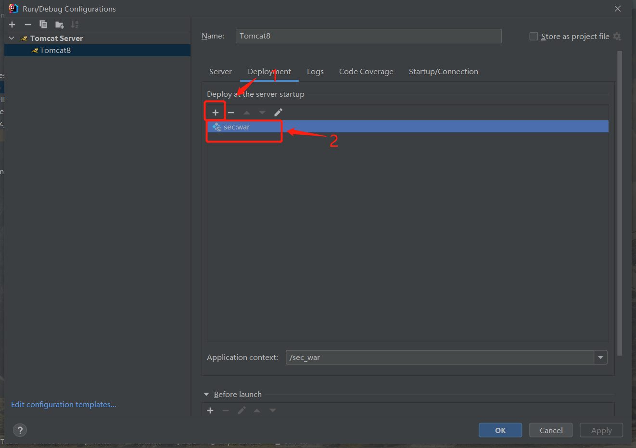This screenshot has width=636, height=448.
Task: Open the Startup/Connection tab
Action: click(x=444, y=72)
